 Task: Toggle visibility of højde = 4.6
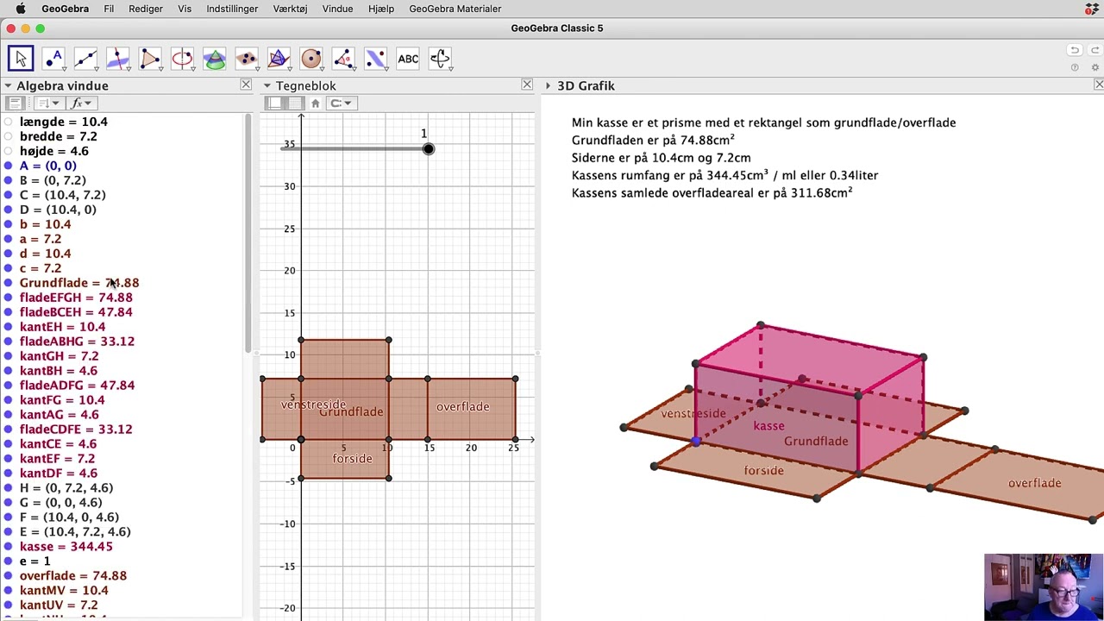coord(9,151)
